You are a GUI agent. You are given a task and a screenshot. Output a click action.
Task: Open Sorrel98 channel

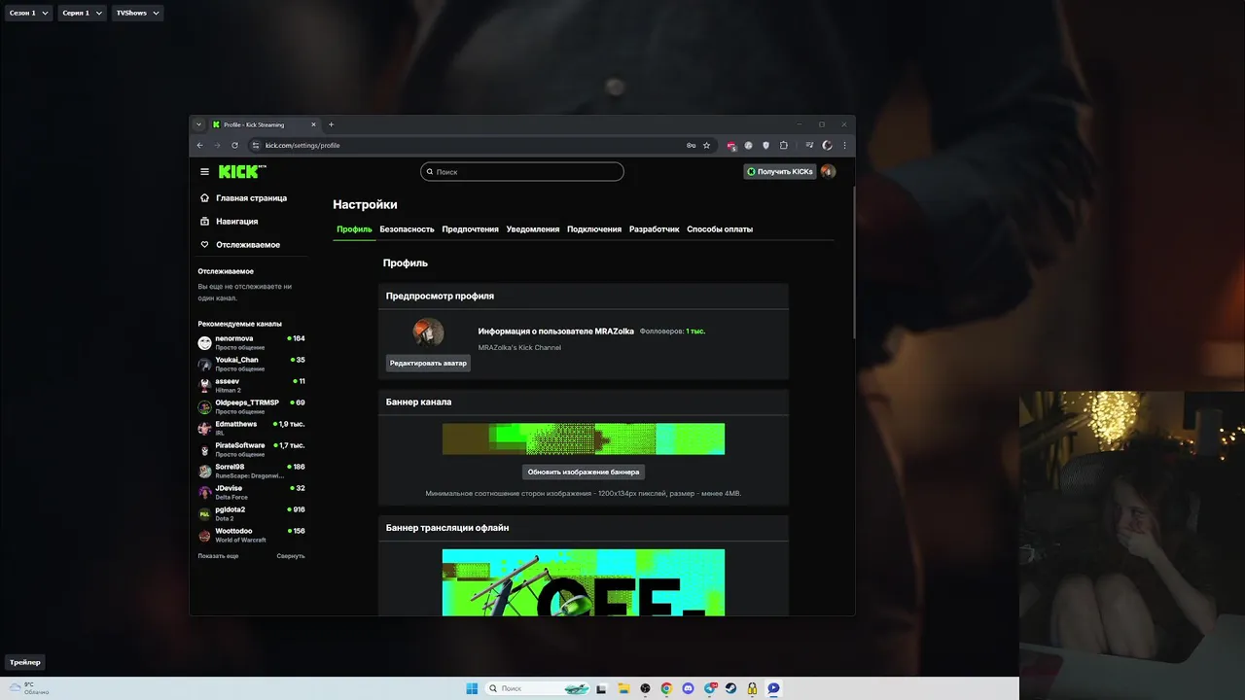[x=252, y=471]
